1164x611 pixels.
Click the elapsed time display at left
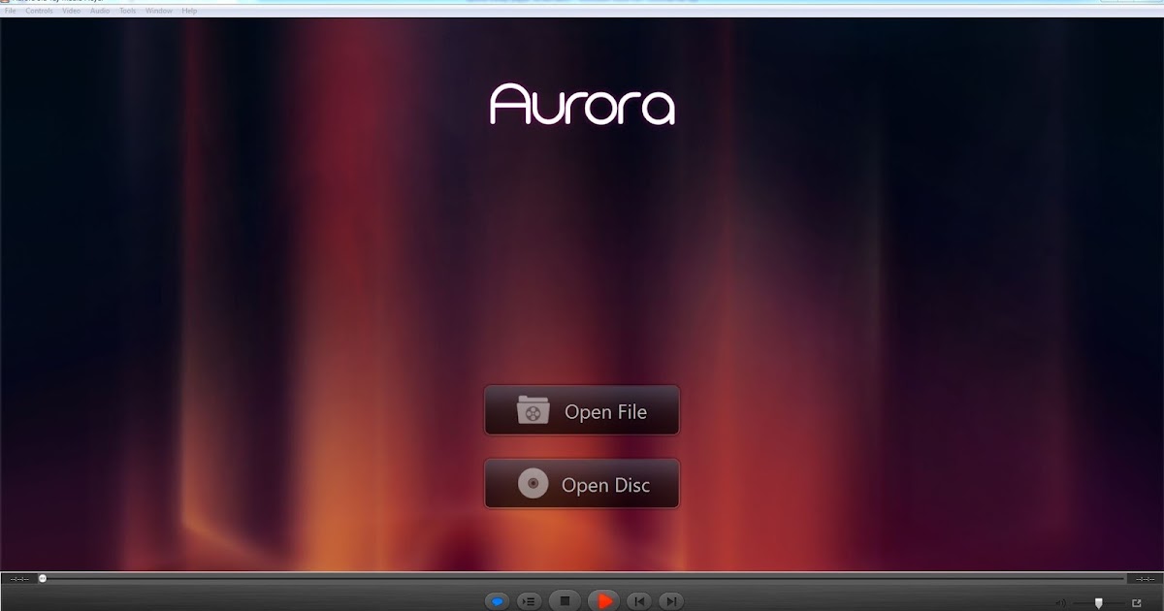click(18, 579)
